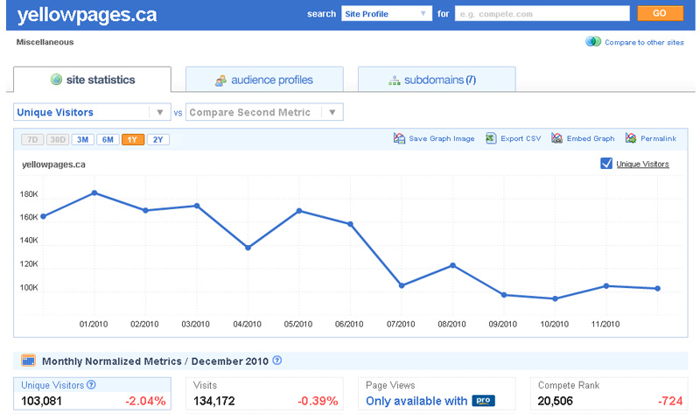Select the 2Y time range
Screen dimensions: 700x414
click(x=158, y=139)
